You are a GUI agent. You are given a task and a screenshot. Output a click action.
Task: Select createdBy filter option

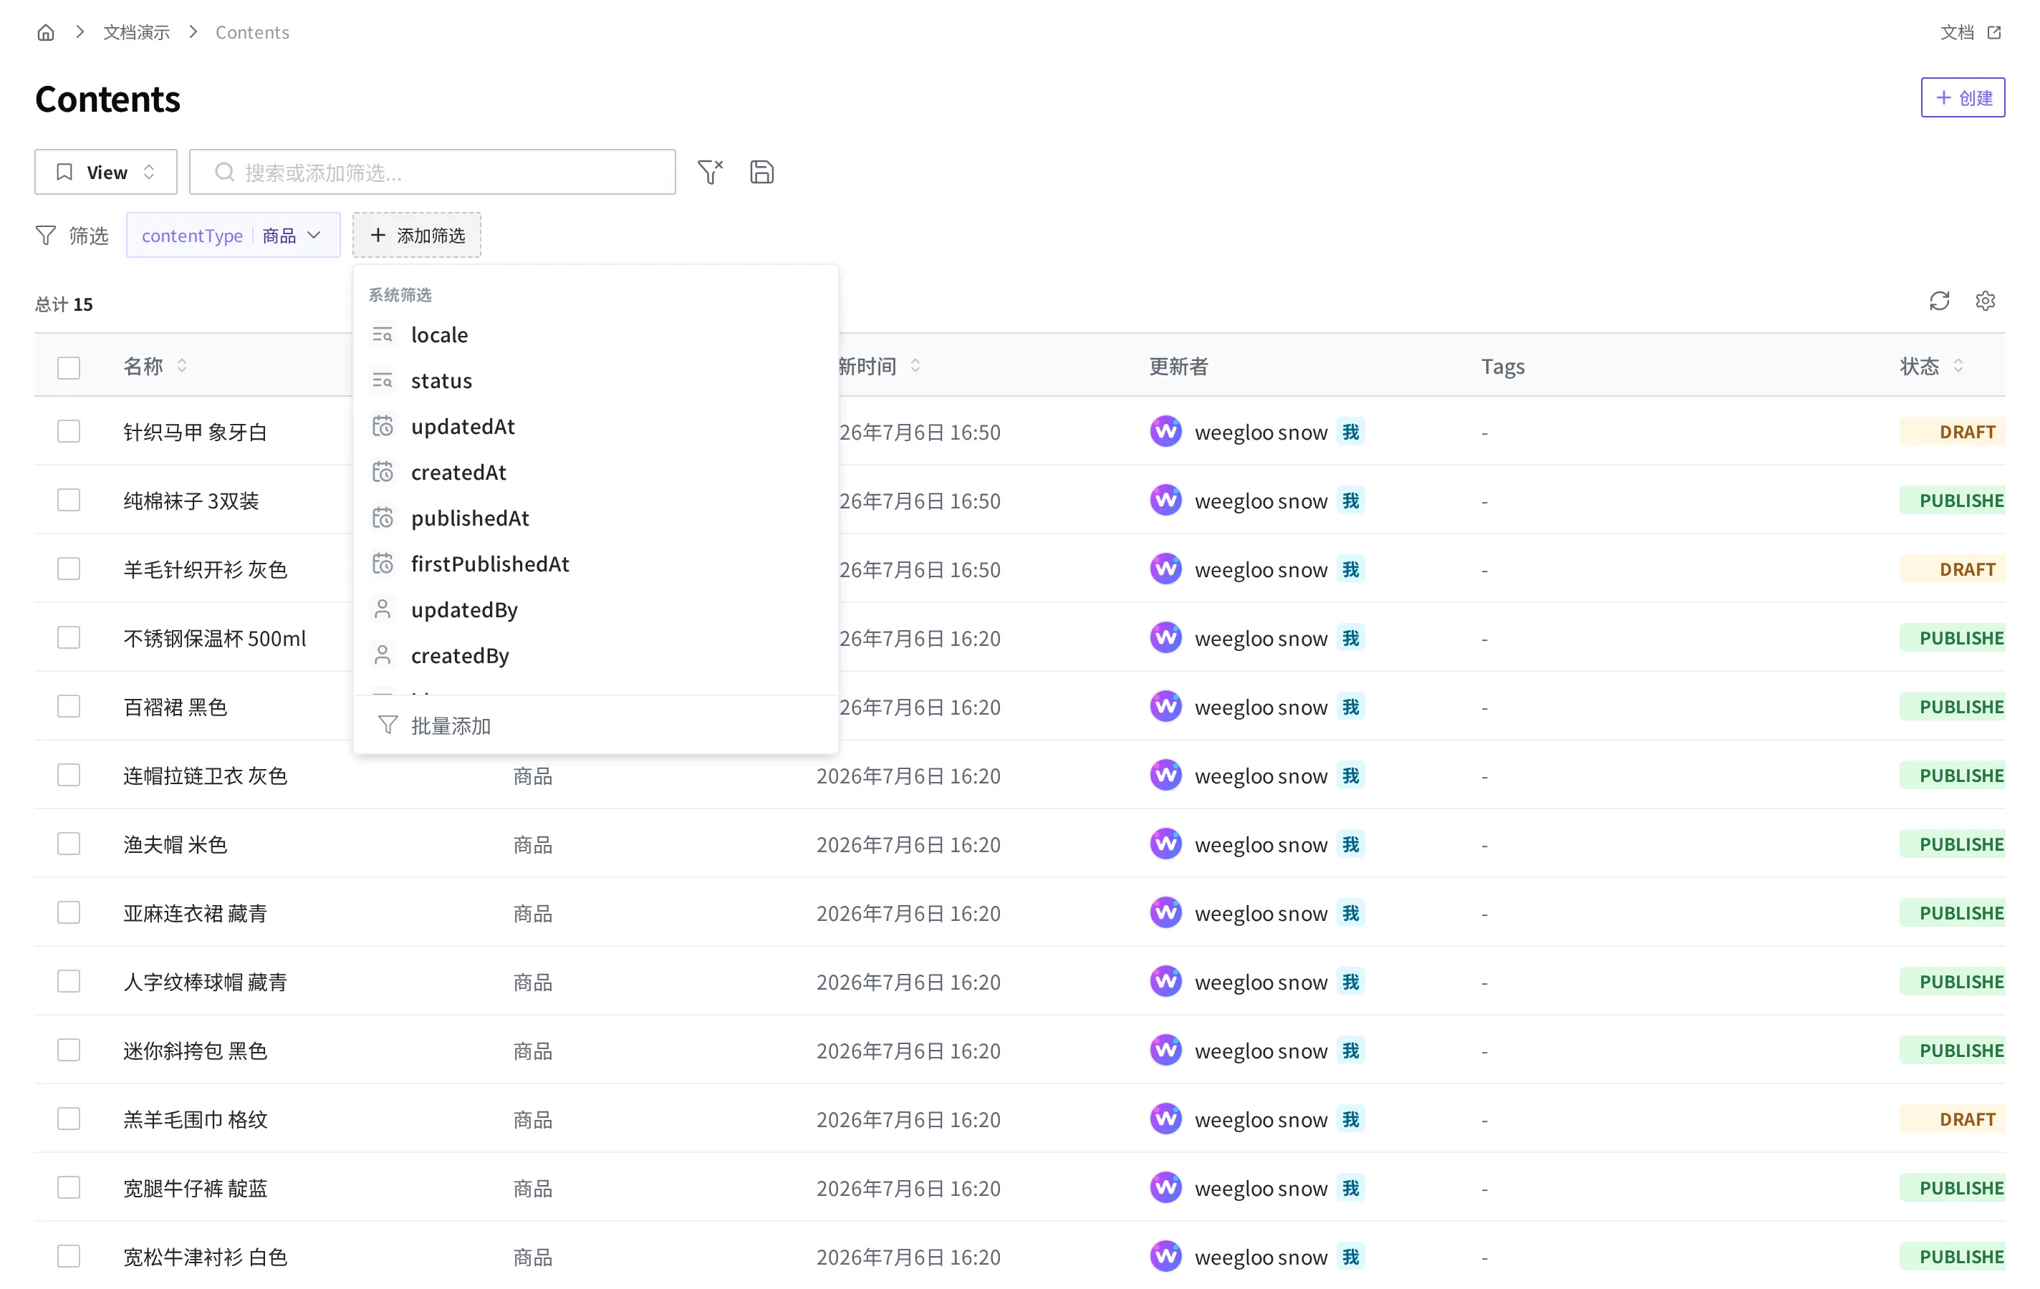595,655
